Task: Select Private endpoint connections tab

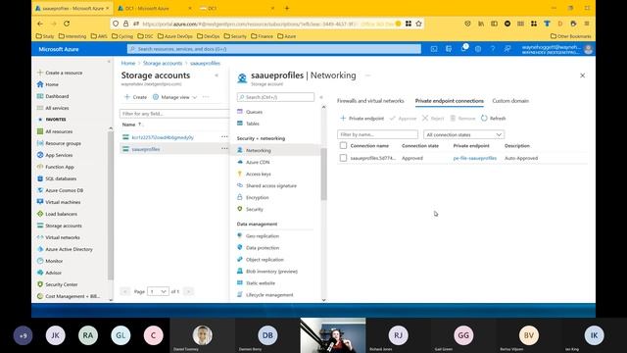Action: [449, 101]
